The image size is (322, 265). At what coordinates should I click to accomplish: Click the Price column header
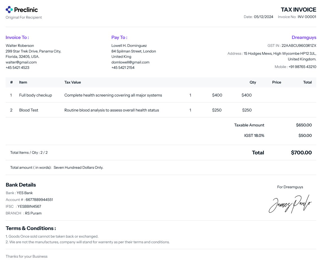click(277, 82)
